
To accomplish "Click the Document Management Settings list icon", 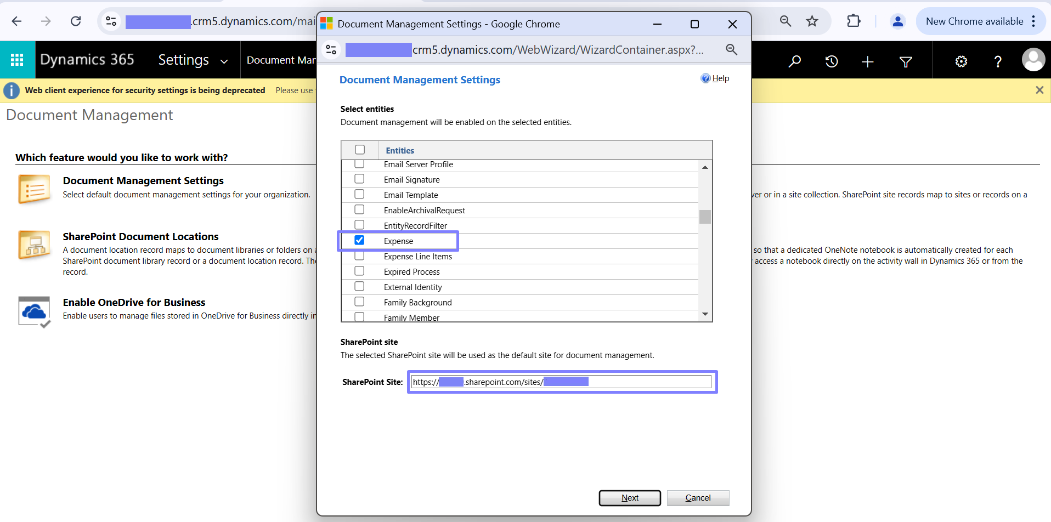I will click(x=34, y=189).
